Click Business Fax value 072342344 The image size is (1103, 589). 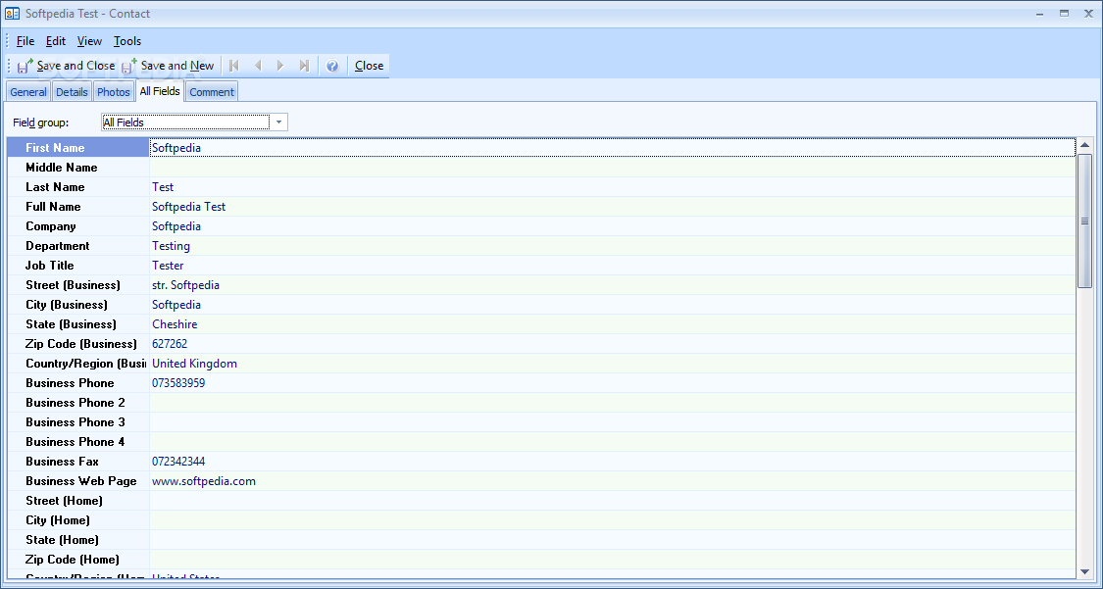tap(612, 462)
